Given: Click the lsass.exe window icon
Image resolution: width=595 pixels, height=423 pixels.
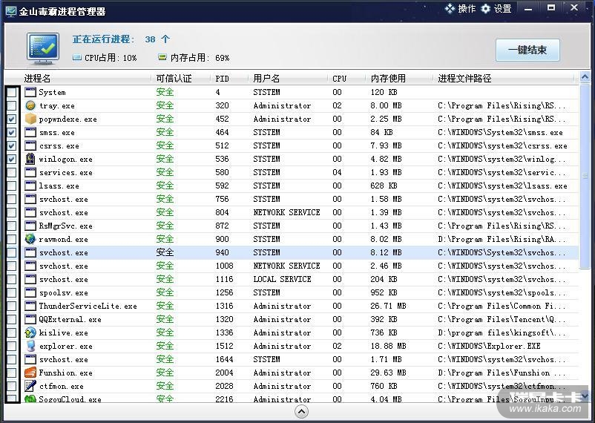Looking at the screenshot, I should pyautogui.click(x=30, y=186).
